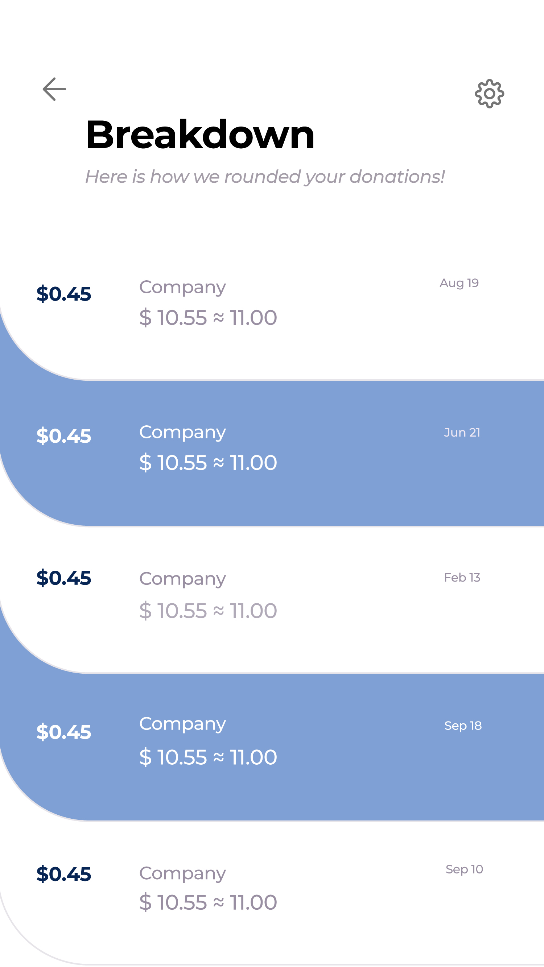Select the rounded-donations subtitle text
Viewport: 544px width, 967px height.
click(265, 177)
